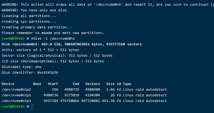Click the Disk identifier 0xc4141b3b value
Screen dimensions: 214x113
point(48,72)
